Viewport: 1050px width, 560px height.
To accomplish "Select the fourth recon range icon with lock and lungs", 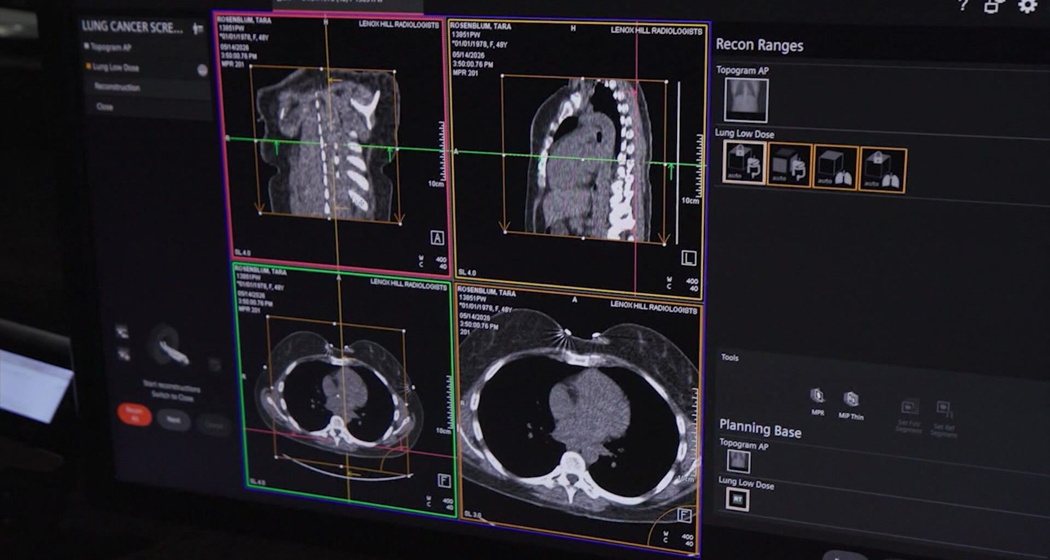I will coord(882,170).
